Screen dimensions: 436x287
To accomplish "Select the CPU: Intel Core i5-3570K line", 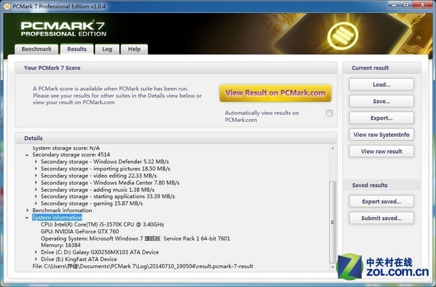I will (102, 224).
